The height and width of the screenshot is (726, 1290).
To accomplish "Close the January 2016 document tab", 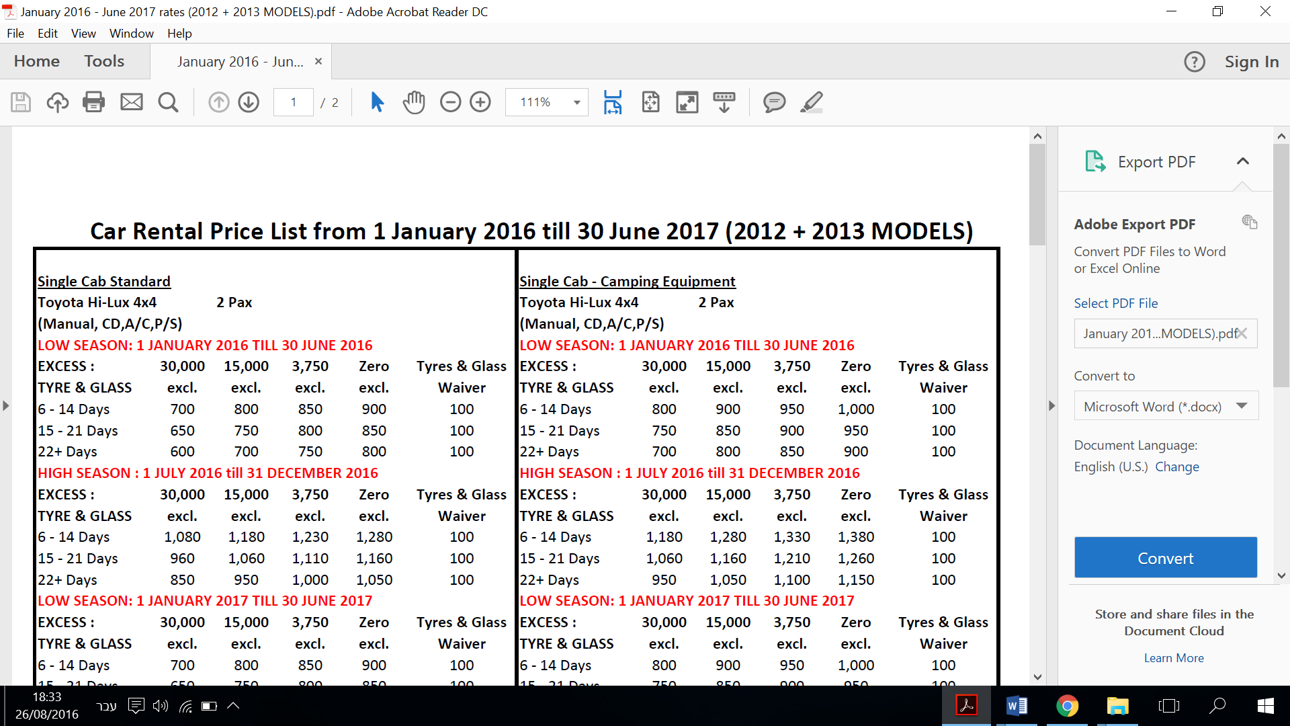I will tap(318, 61).
